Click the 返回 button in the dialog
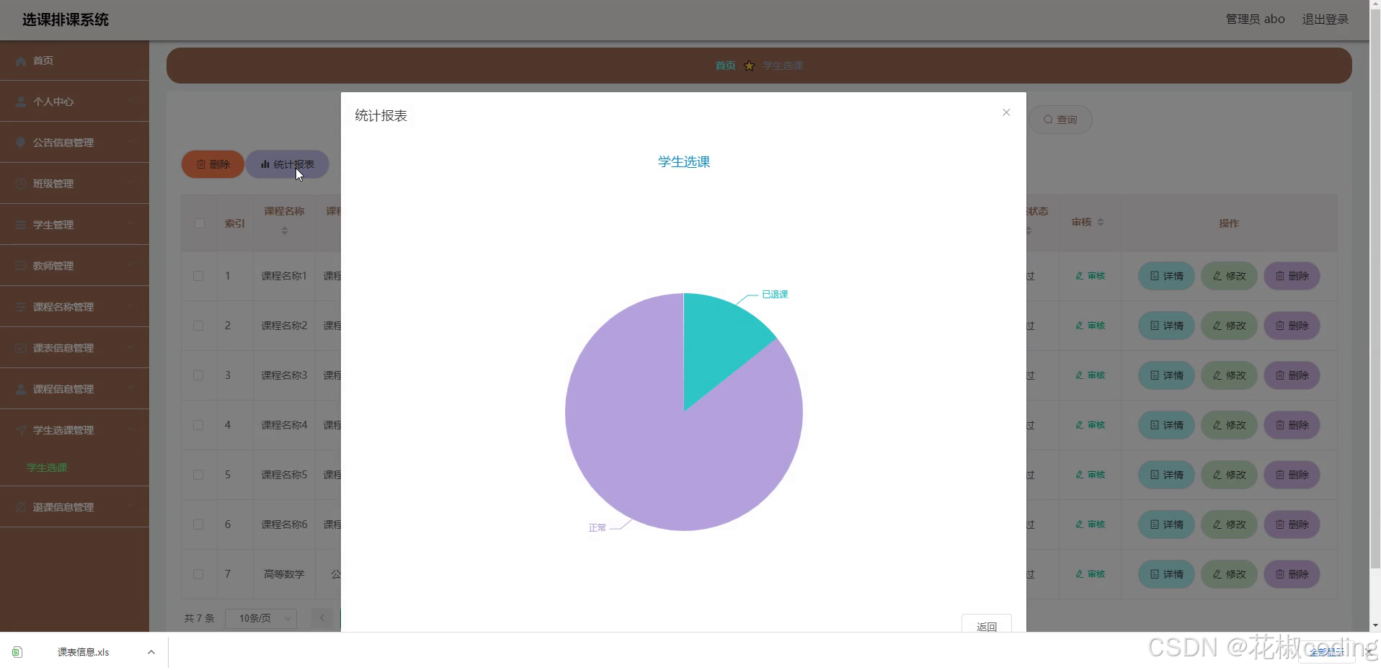 pos(986,625)
